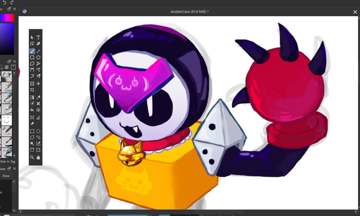Select the Polygonal Selection tool
The image size is (360, 216).
coord(32,137)
